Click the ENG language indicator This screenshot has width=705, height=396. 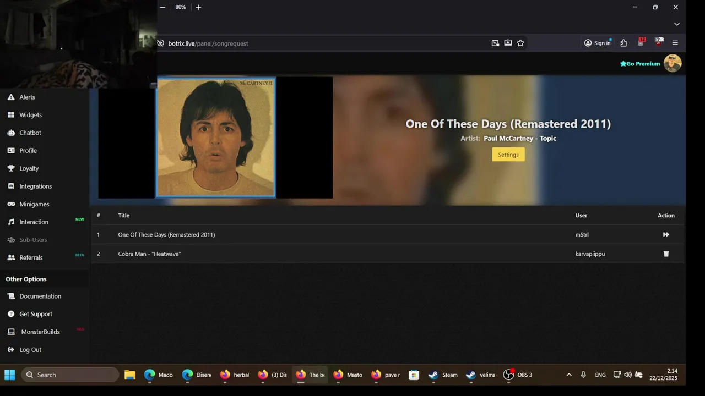point(600,375)
